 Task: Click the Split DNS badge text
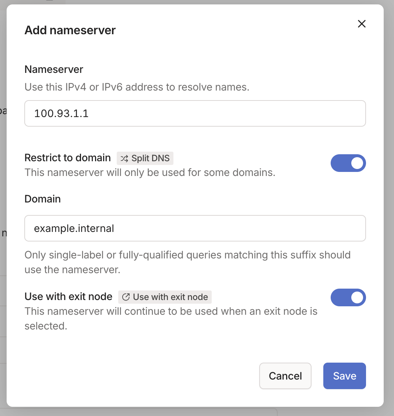coord(150,158)
